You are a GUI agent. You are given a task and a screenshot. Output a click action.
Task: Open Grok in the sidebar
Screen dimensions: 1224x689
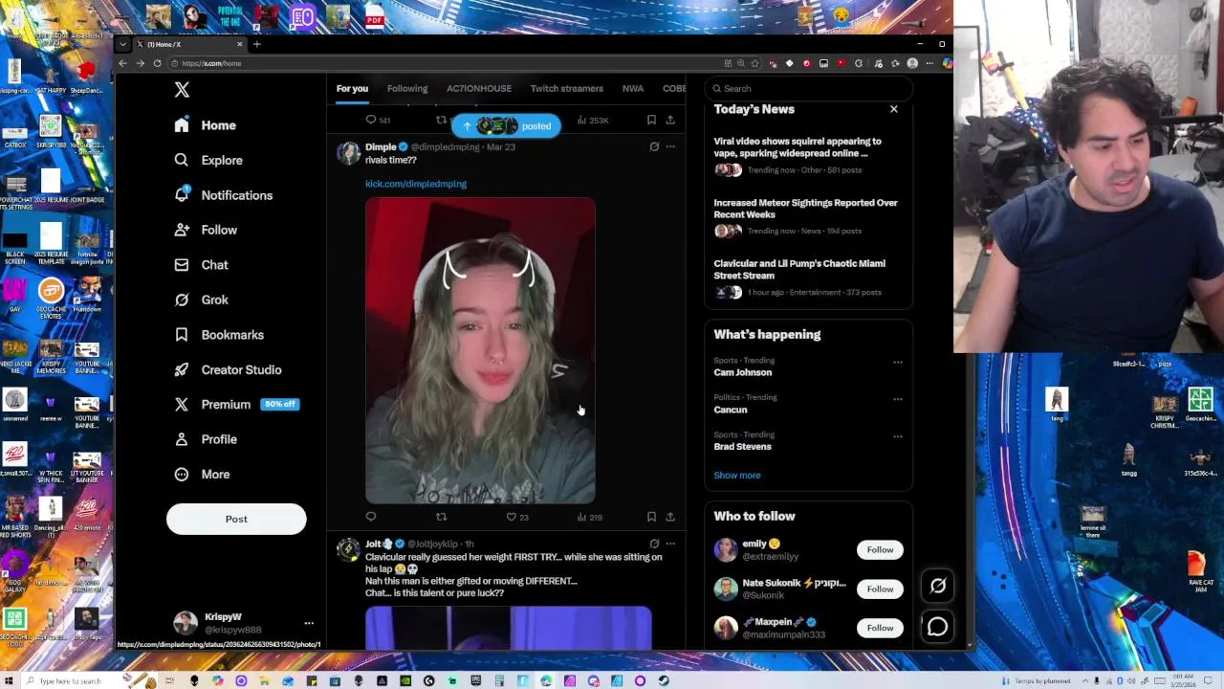click(x=202, y=300)
